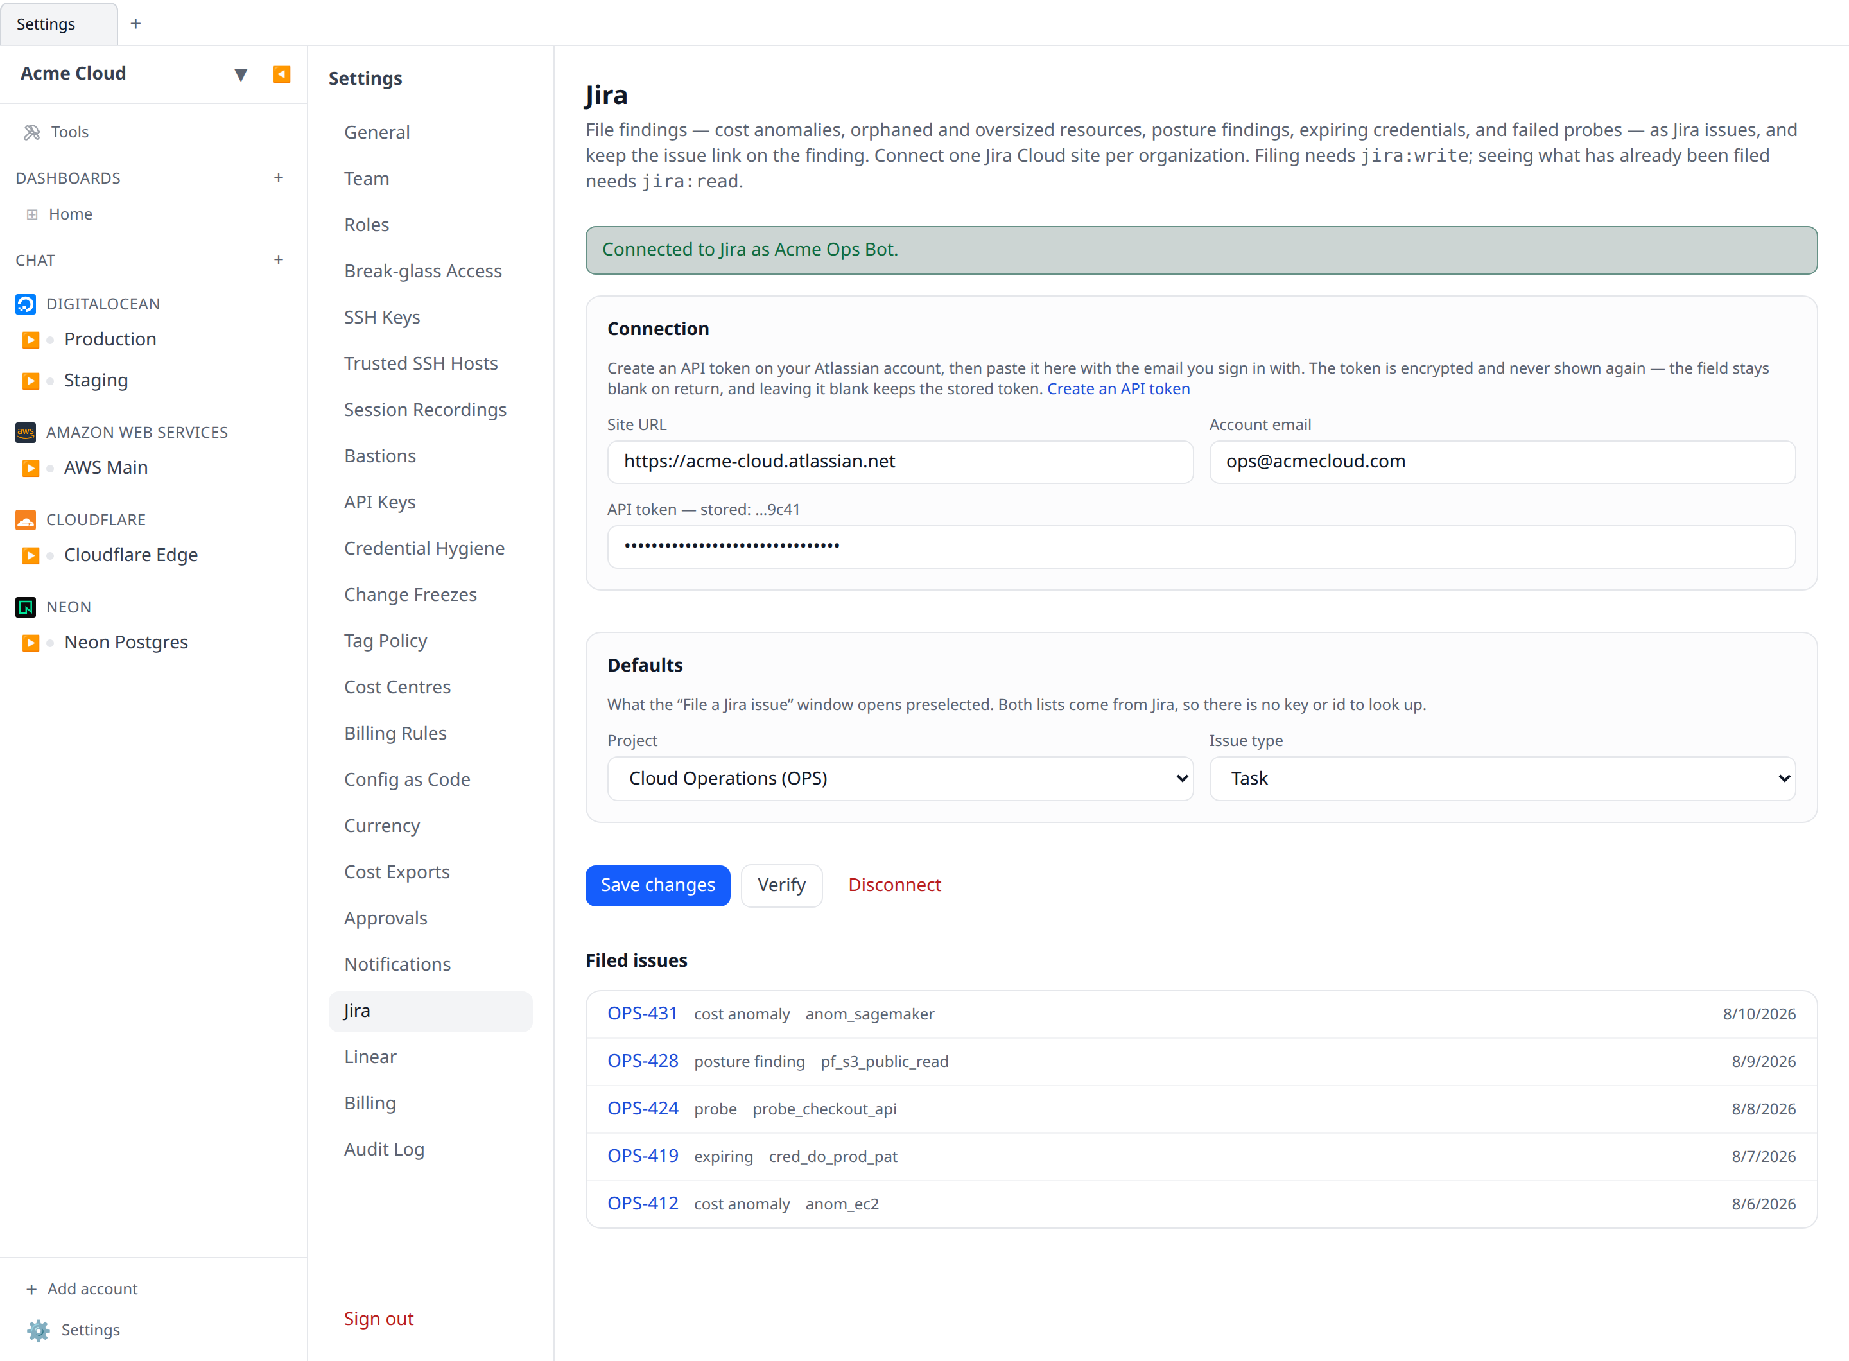This screenshot has height=1361, width=1849.
Task: Open the Project dropdown
Action: tap(899, 779)
